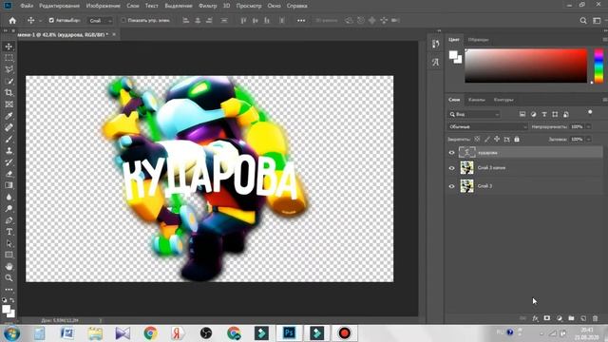
Task: Click the New adjustment layer icon
Action: point(560,318)
